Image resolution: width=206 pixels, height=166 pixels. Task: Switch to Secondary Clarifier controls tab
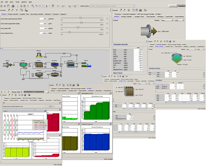(x=37, y=14)
